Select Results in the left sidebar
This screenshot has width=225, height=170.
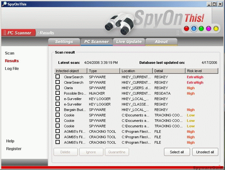[x=12, y=61]
